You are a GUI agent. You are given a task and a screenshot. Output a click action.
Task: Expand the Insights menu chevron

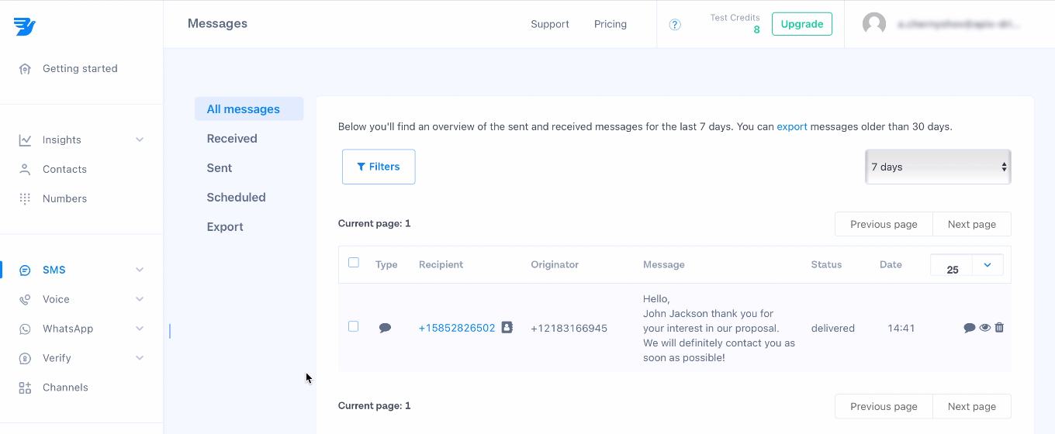140,140
